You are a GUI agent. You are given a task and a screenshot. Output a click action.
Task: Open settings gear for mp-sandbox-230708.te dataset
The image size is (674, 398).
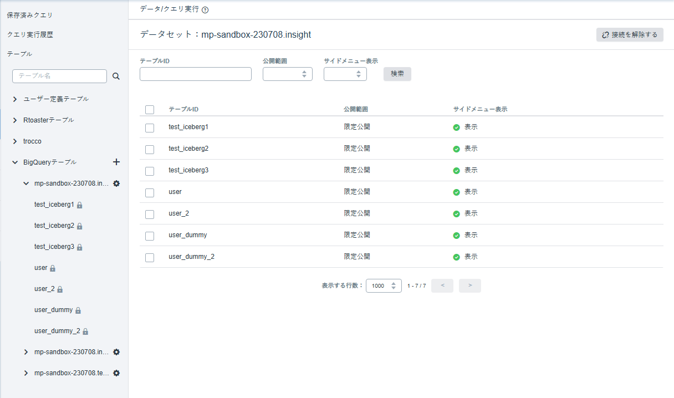coord(116,373)
